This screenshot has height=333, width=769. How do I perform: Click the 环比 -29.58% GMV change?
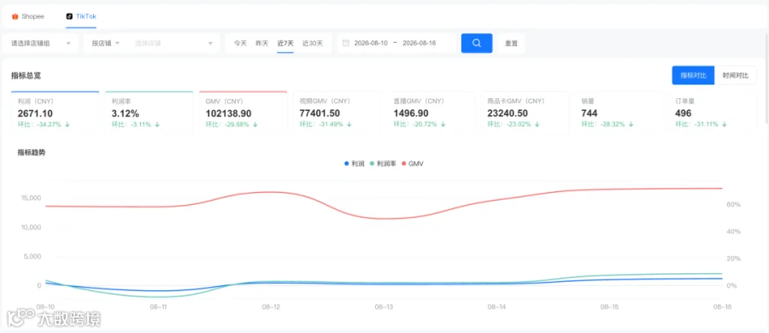click(231, 125)
